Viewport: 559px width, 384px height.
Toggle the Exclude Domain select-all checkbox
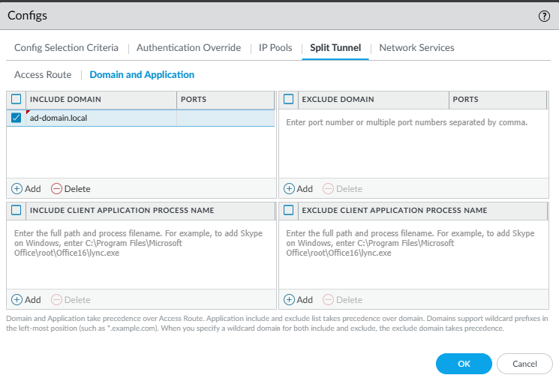click(x=288, y=99)
